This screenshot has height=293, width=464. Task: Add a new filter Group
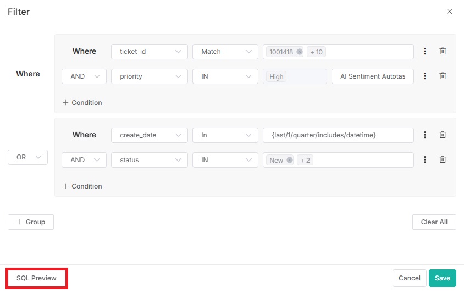(x=31, y=222)
